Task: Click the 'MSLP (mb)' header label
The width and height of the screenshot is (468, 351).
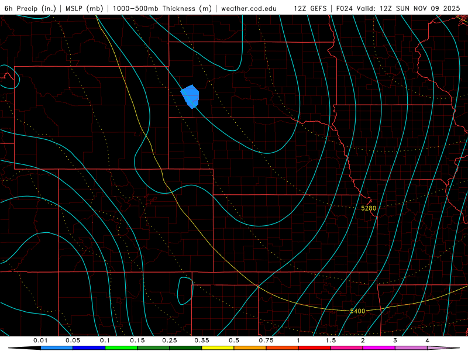Action: [84, 8]
